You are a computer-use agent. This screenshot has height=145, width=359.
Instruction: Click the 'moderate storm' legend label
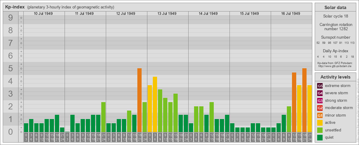[339, 108]
